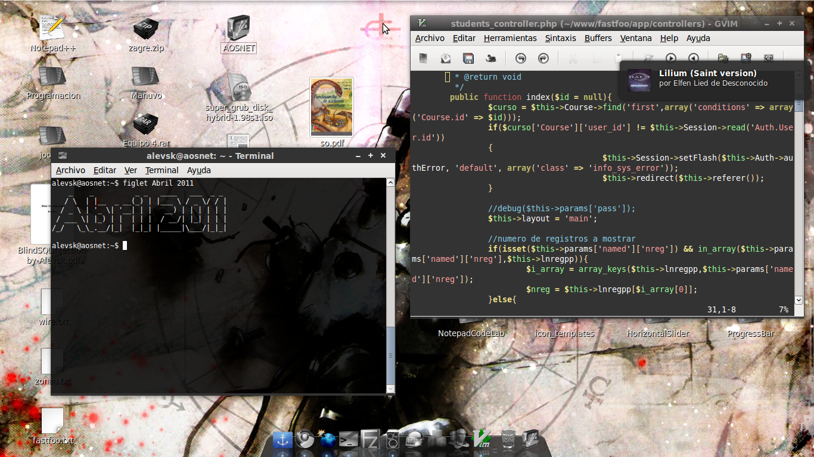Open the Ver menu in the Terminal
Image resolution: width=814 pixels, height=457 pixels.
click(131, 170)
